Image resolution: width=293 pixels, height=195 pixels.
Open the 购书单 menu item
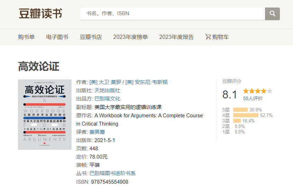point(26,37)
